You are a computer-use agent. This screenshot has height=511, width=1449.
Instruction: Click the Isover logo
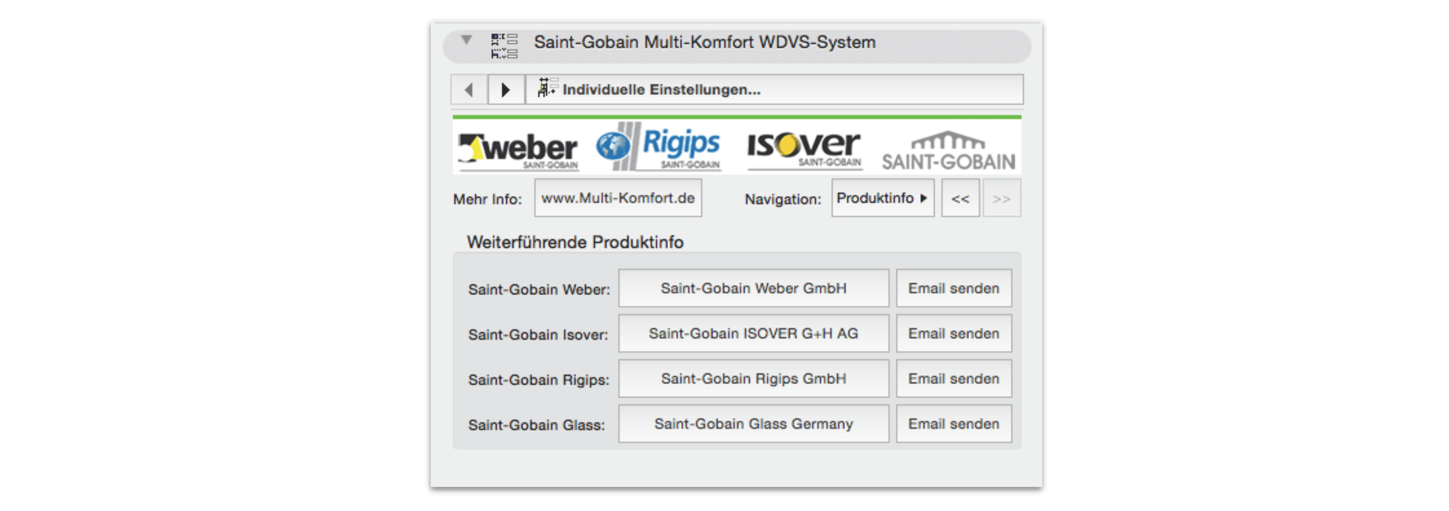(x=804, y=148)
